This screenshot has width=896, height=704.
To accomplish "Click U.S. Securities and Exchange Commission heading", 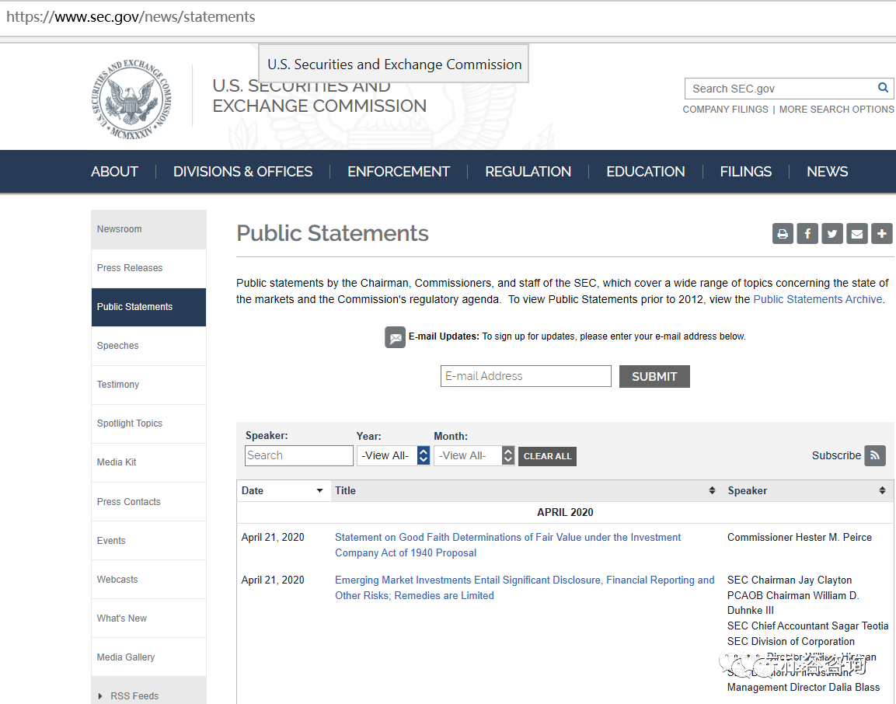I will tap(319, 96).
